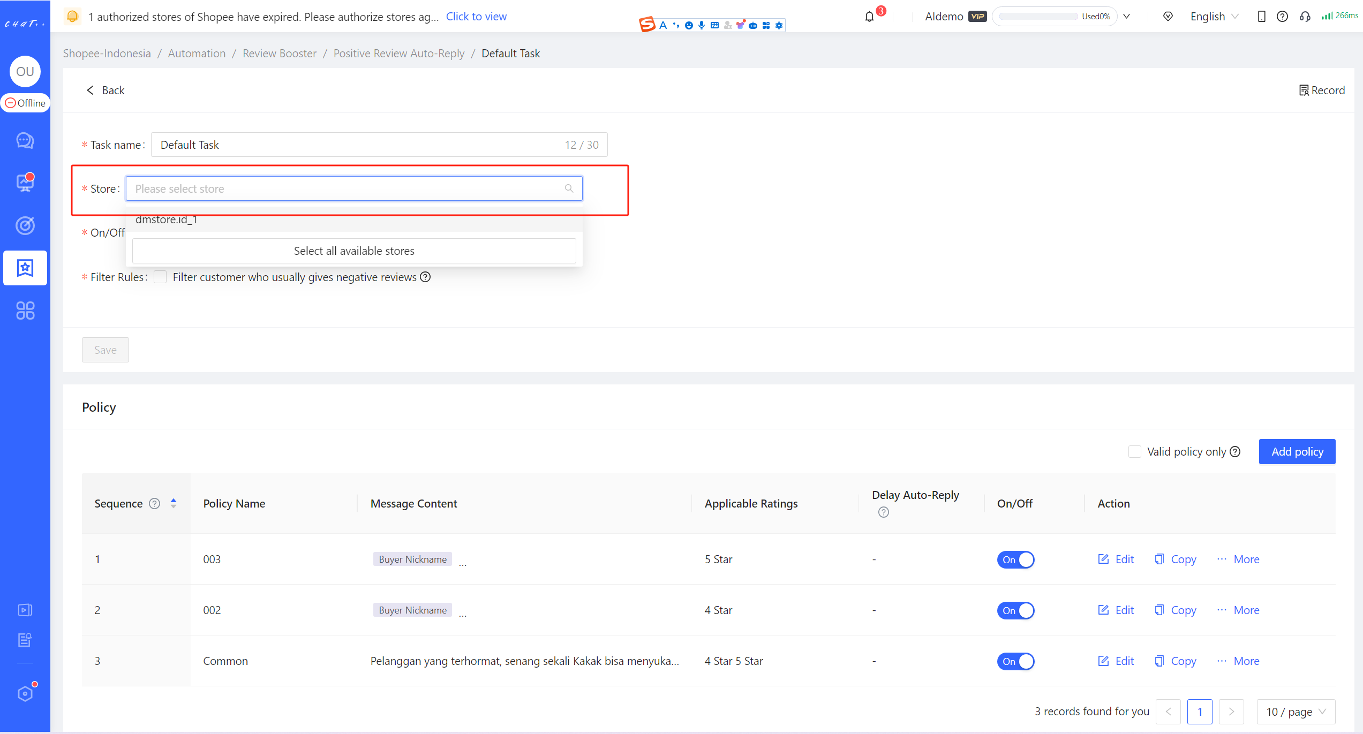Click the notification bell icon

click(869, 17)
